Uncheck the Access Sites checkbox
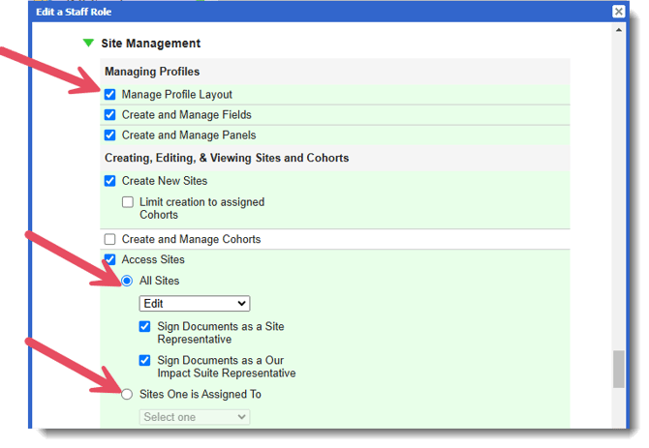 tap(110, 259)
